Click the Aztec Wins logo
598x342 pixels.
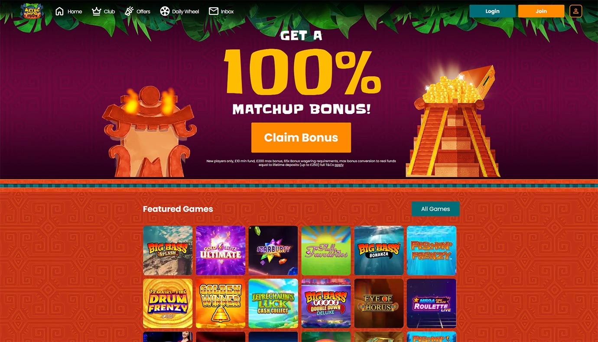click(32, 11)
